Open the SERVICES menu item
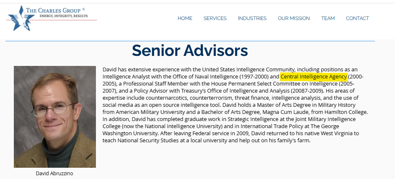The height and width of the screenshot is (179, 395). [215, 18]
